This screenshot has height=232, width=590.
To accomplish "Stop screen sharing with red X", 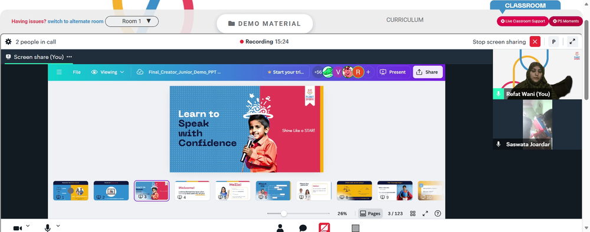I will [535, 42].
